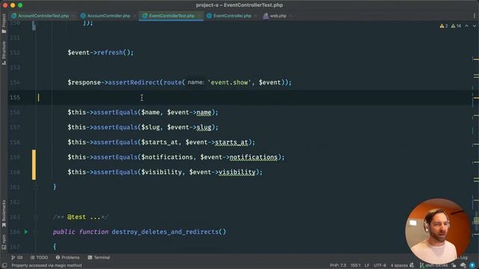This screenshot has width=479, height=269.
Task: Run the destroy_deletes_and_redirects test gutter icon
Action: pos(26,232)
